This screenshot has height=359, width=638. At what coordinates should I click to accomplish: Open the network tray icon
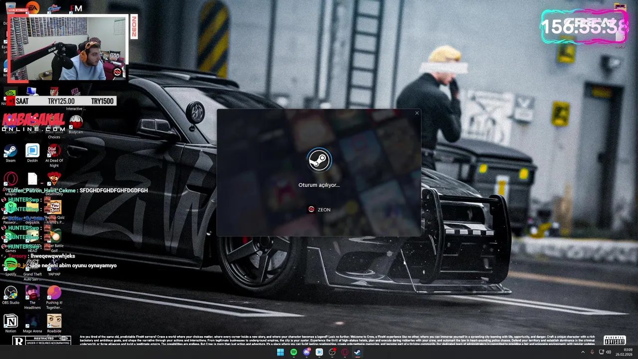point(601,352)
